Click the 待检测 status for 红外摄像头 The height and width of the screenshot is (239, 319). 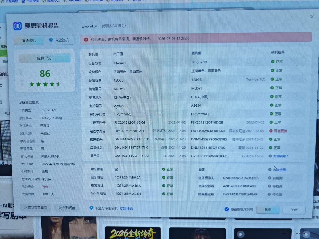point(277,178)
